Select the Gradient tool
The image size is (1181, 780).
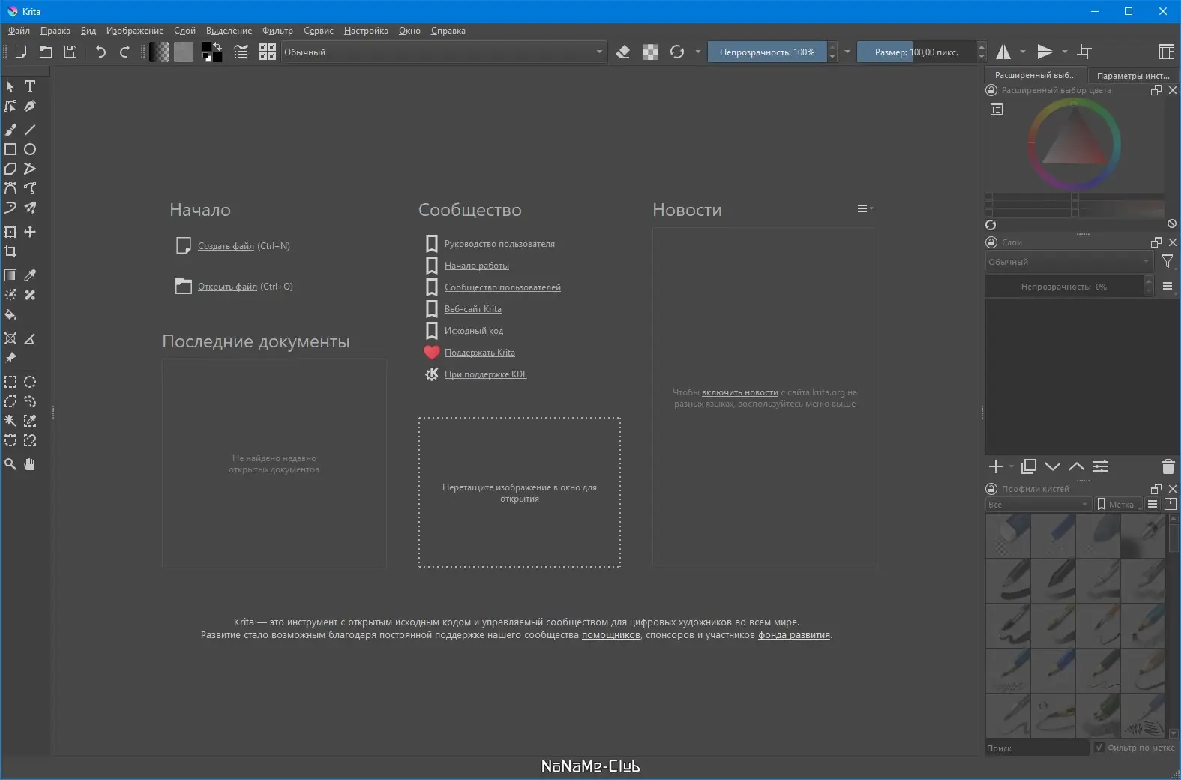(x=10, y=275)
